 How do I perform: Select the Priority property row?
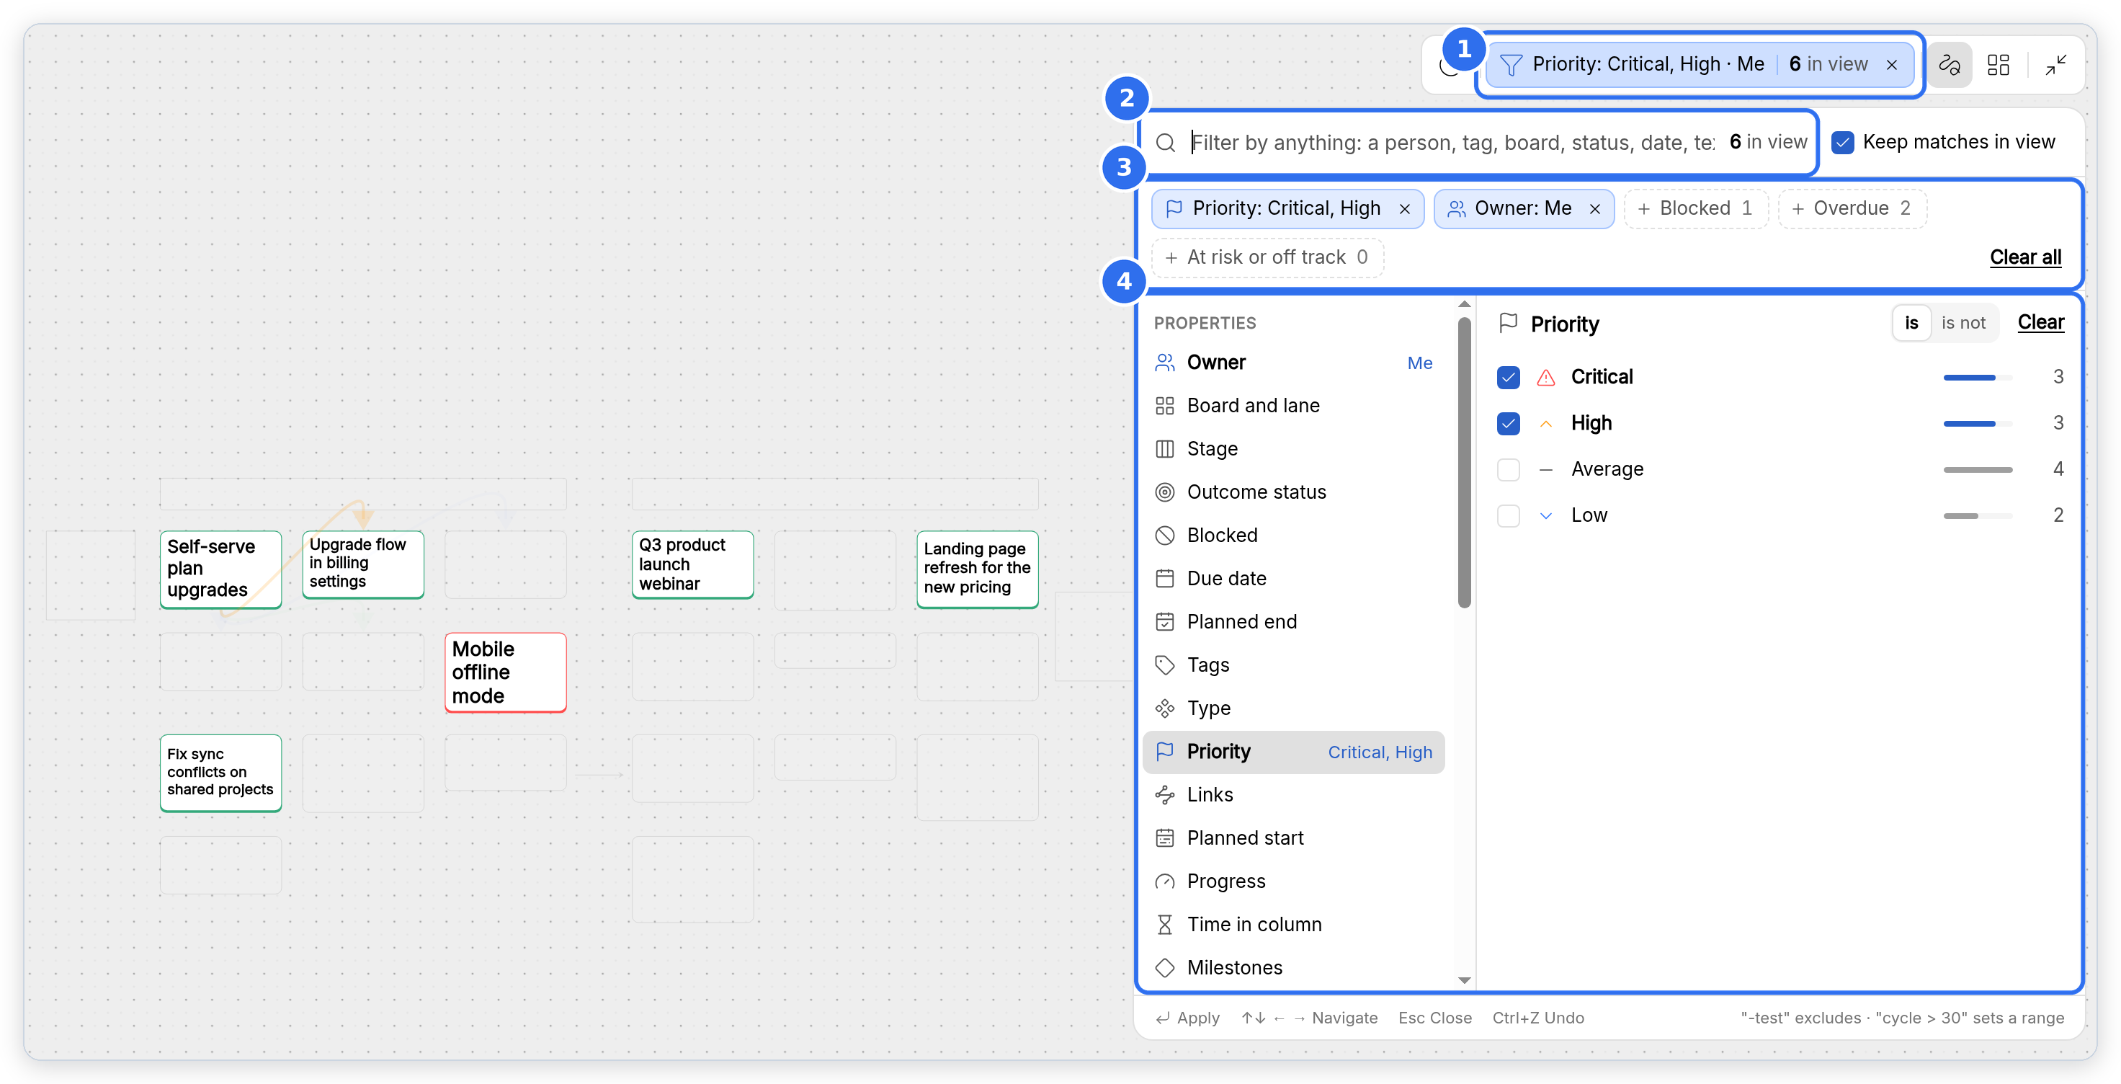coord(1293,752)
